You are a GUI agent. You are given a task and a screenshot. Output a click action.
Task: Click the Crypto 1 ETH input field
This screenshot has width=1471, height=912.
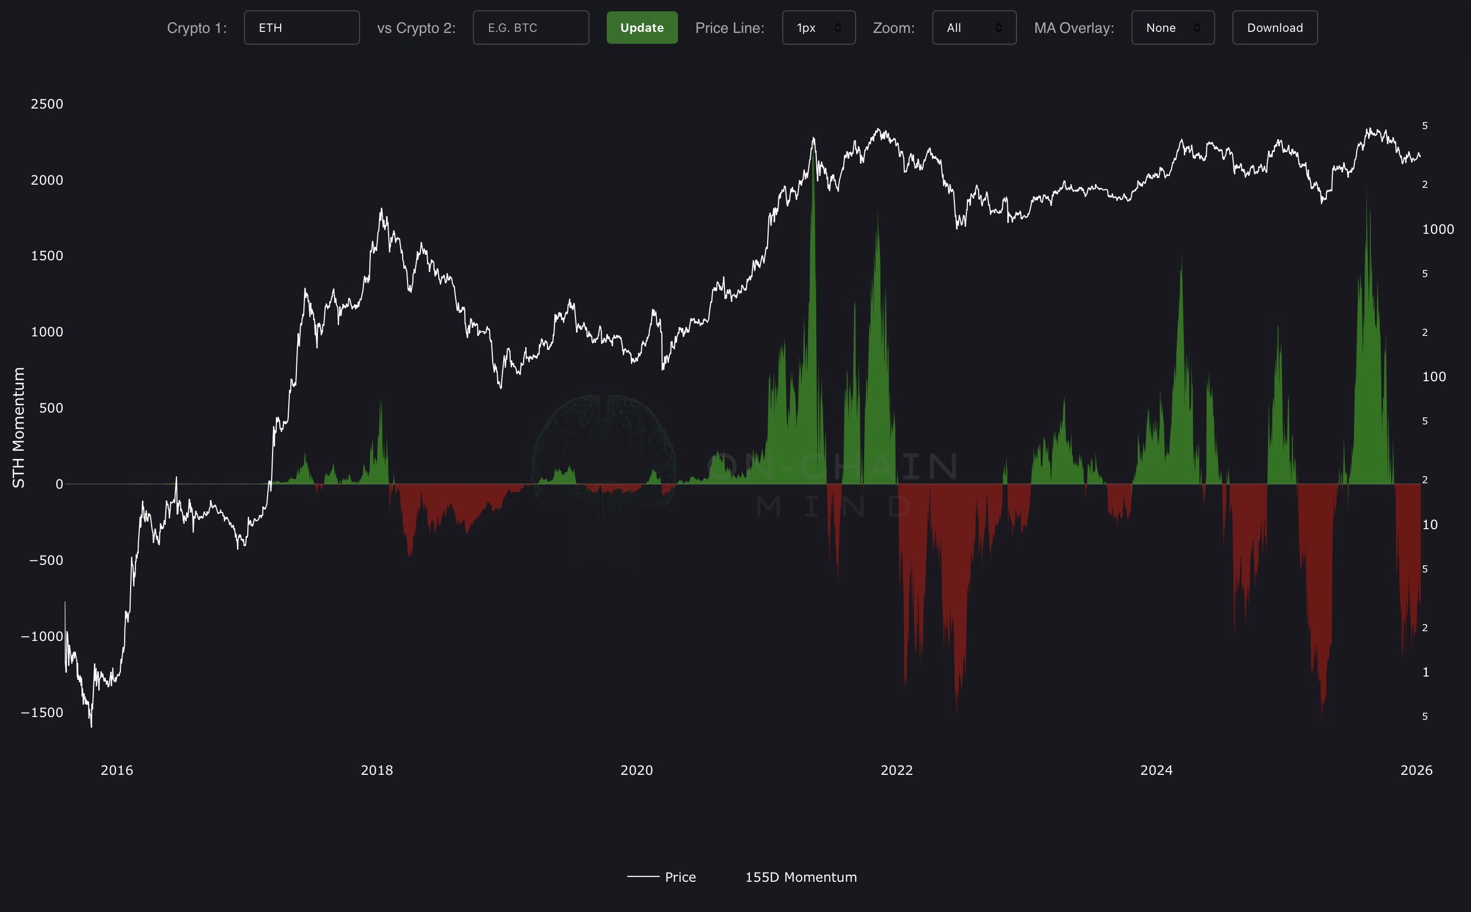click(301, 28)
